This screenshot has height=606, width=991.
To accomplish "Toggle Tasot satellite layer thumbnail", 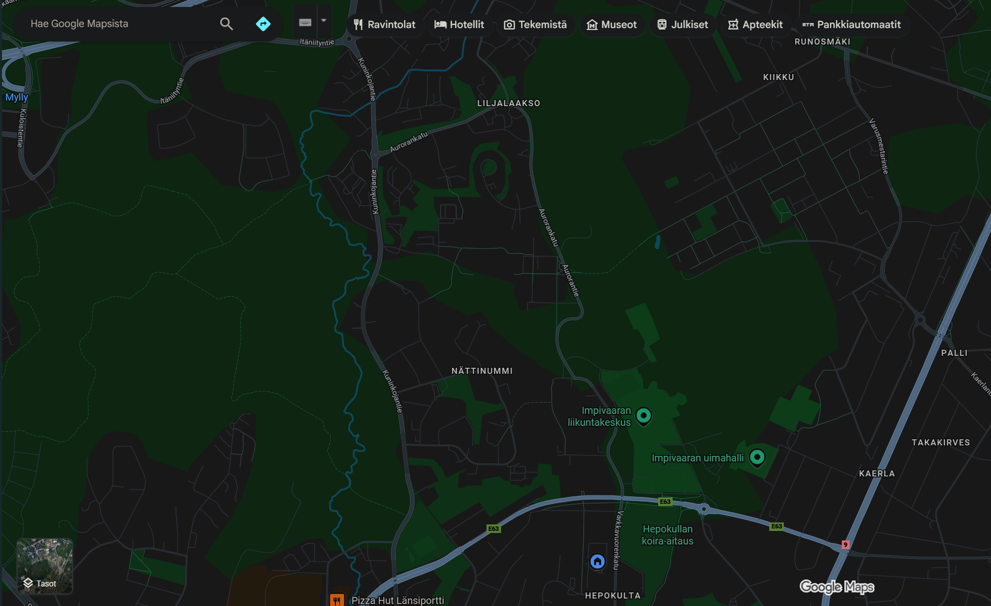I will pos(45,566).
